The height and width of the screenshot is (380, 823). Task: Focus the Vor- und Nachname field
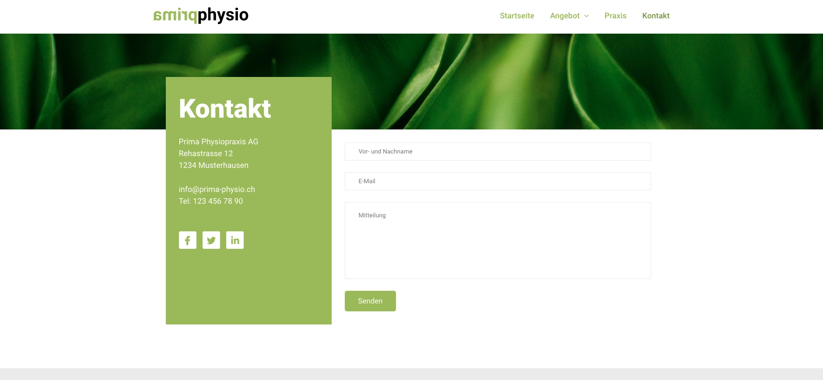497,151
